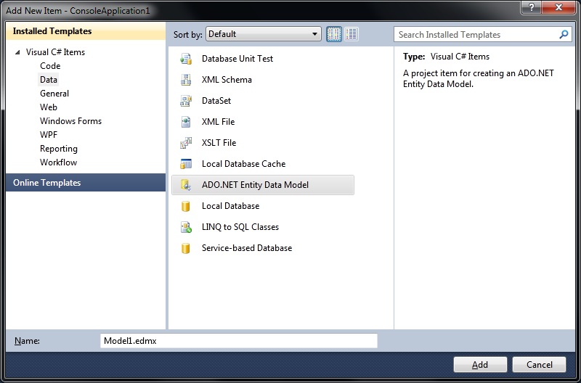The height and width of the screenshot is (383, 581).
Task: Select the WPF category
Action: click(49, 135)
